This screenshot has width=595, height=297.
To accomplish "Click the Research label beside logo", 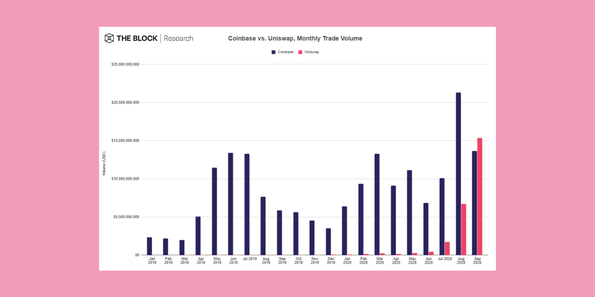I will [x=178, y=38].
